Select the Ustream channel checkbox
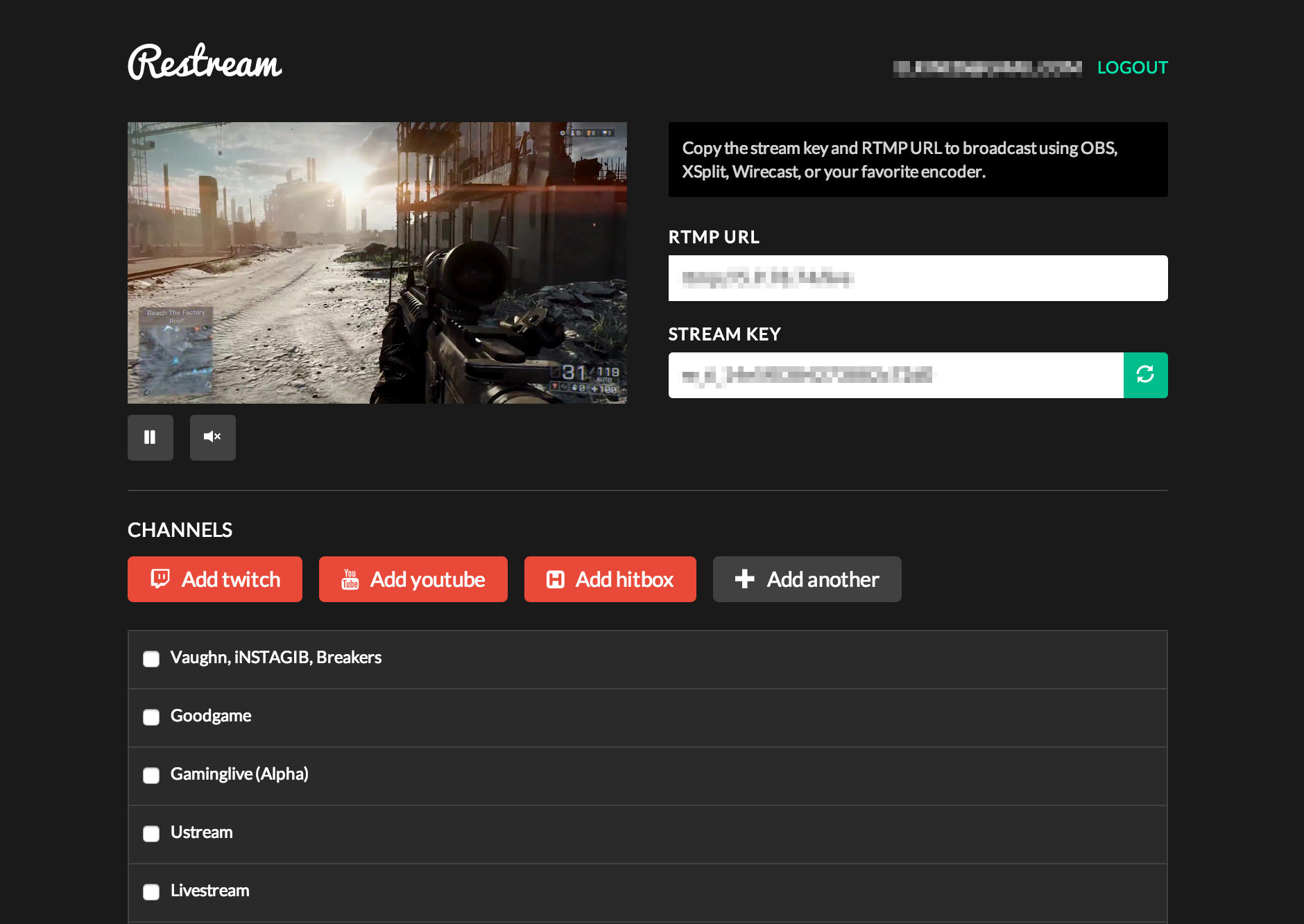The width and height of the screenshot is (1304, 924). (x=151, y=833)
